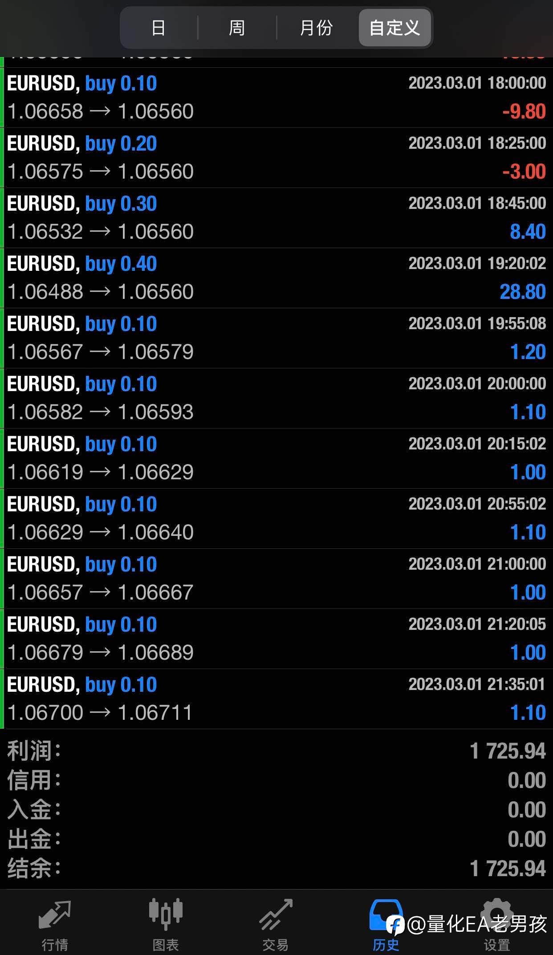553x955 pixels.
Task: Open the EURUSD buy 0.20 trade with -3.00 loss
Action: pyautogui.click(x=276, y=158)
